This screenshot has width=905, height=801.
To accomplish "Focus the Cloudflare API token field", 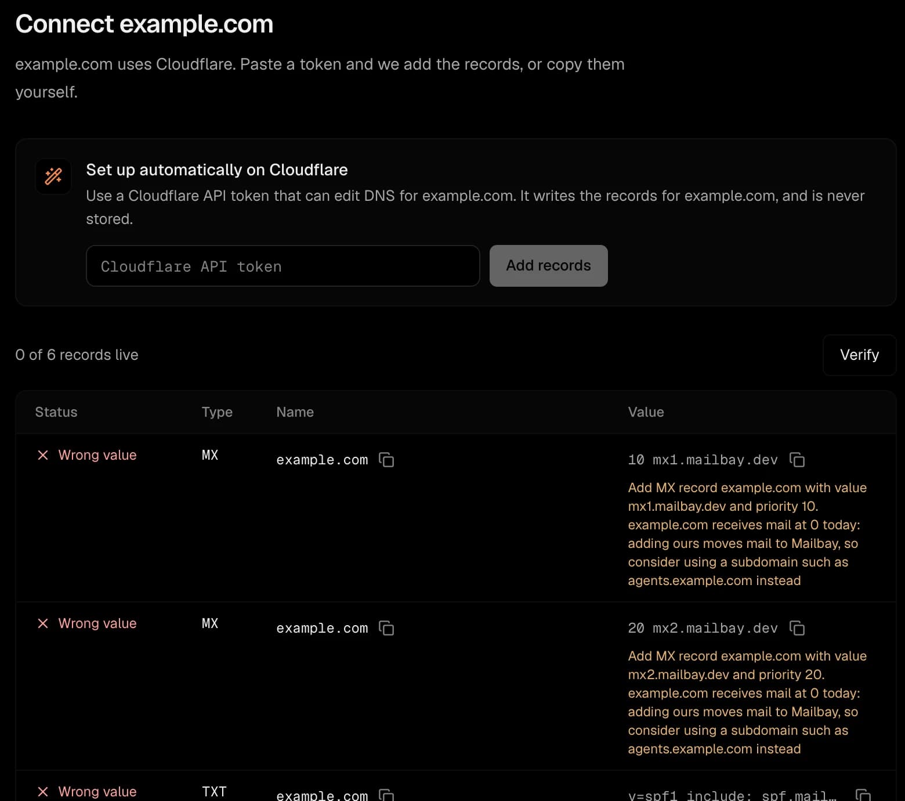I will [283, 266].
